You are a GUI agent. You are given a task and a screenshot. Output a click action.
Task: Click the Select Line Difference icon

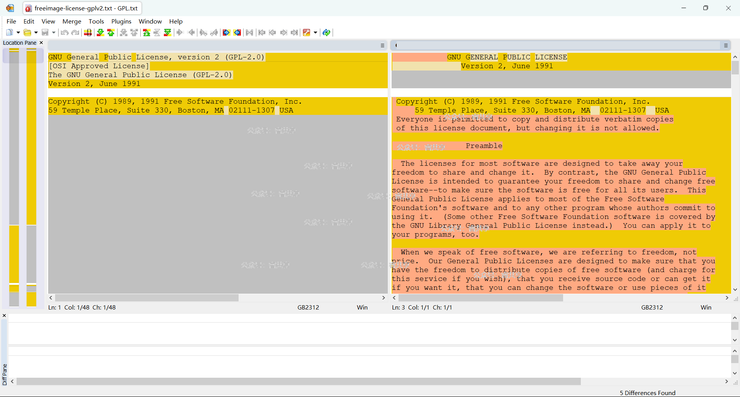(x=88, y=32)
